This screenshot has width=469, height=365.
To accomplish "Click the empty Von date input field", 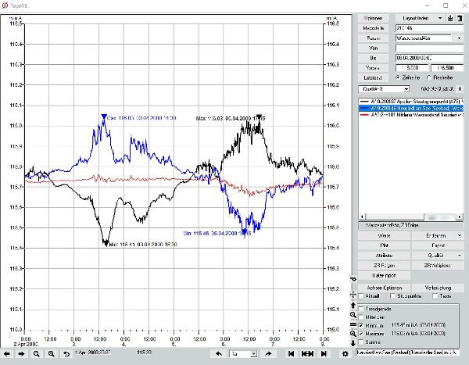I will coord(429,48).
